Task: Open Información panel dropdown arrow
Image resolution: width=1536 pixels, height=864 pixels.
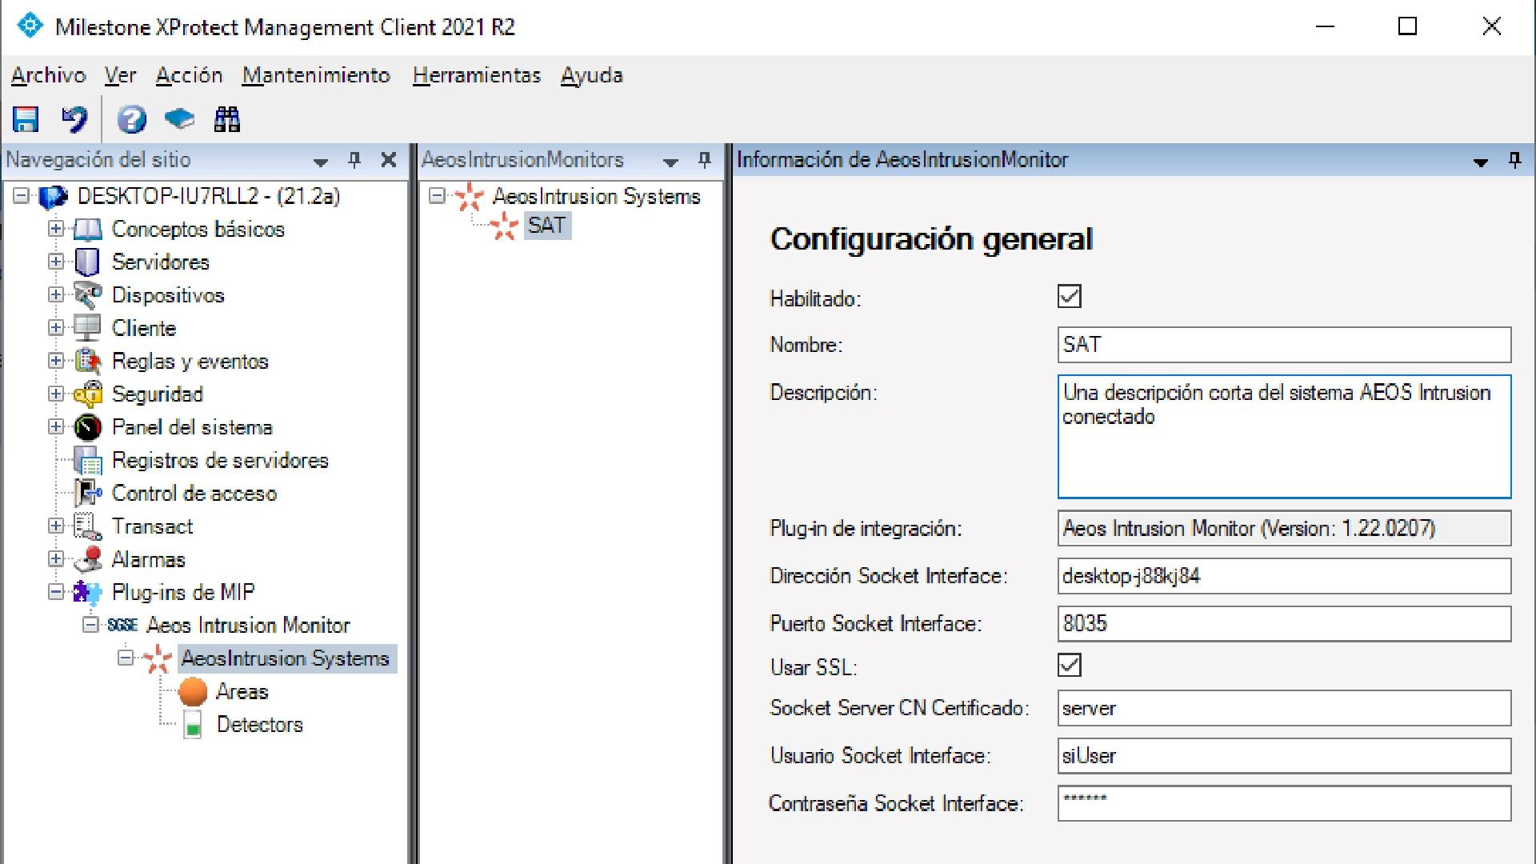Action: (1481, 162)
